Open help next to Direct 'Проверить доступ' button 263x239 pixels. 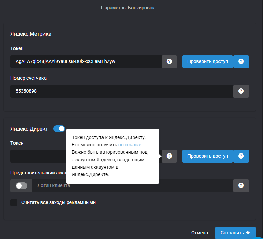[x=241, y=156]
